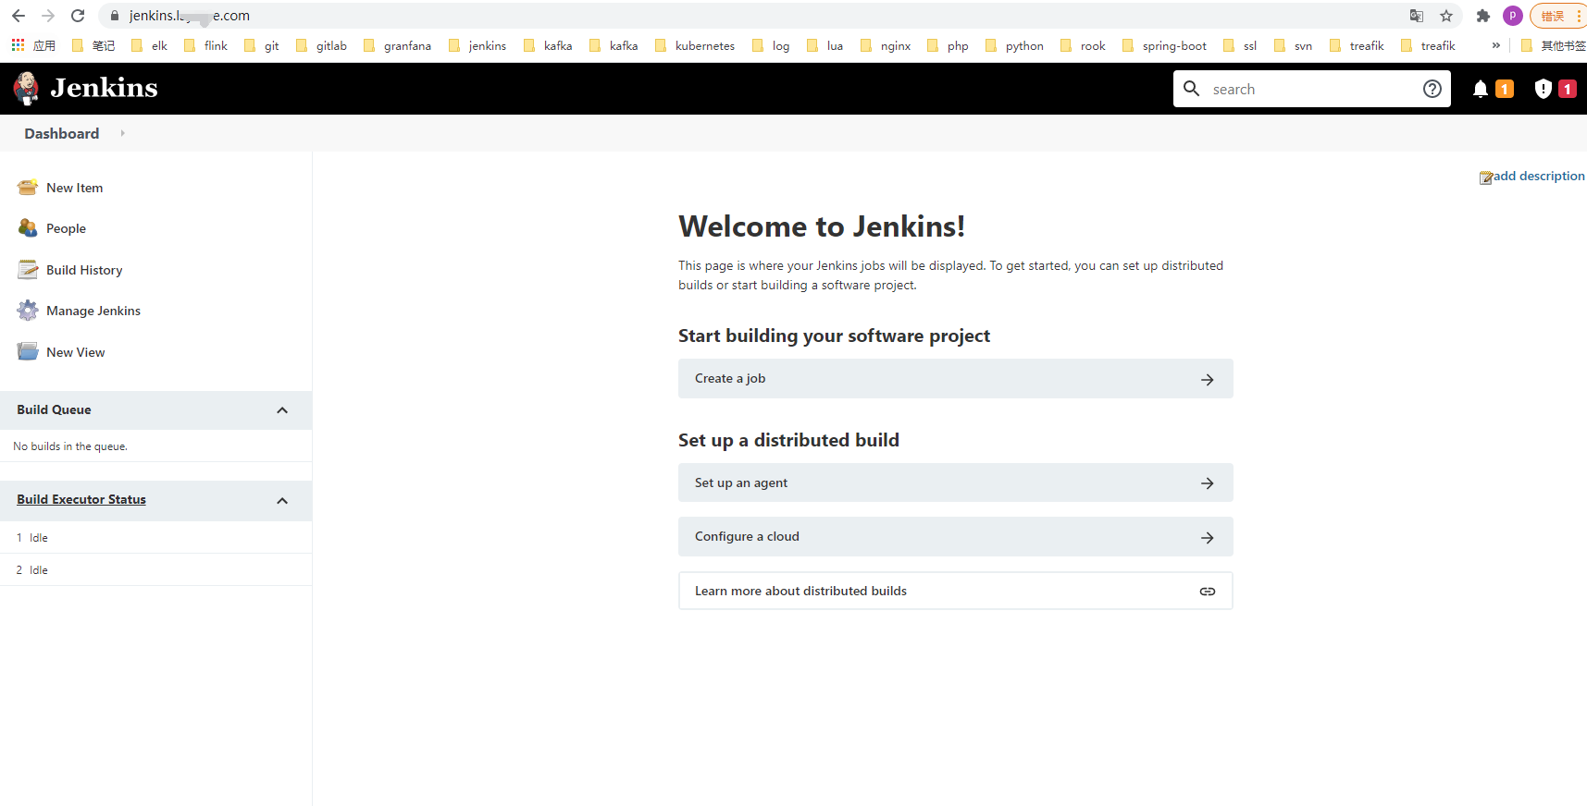The image size is (1587, 806).
Task: Open the security warnings shield
Action: (1543, 89)
